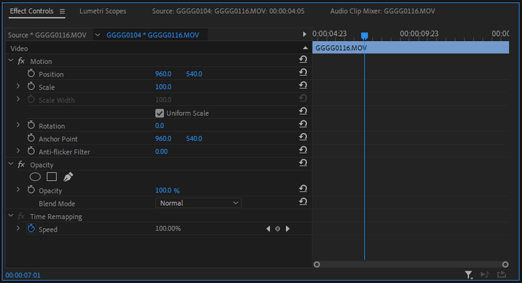
Task: Collapse the Time Remapping section
Action: click(10, 216)
